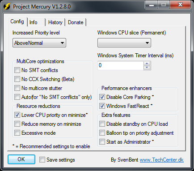The image size is (194, 171).
Task: Check the No multicore stutter box
Action: click(17, 88)
